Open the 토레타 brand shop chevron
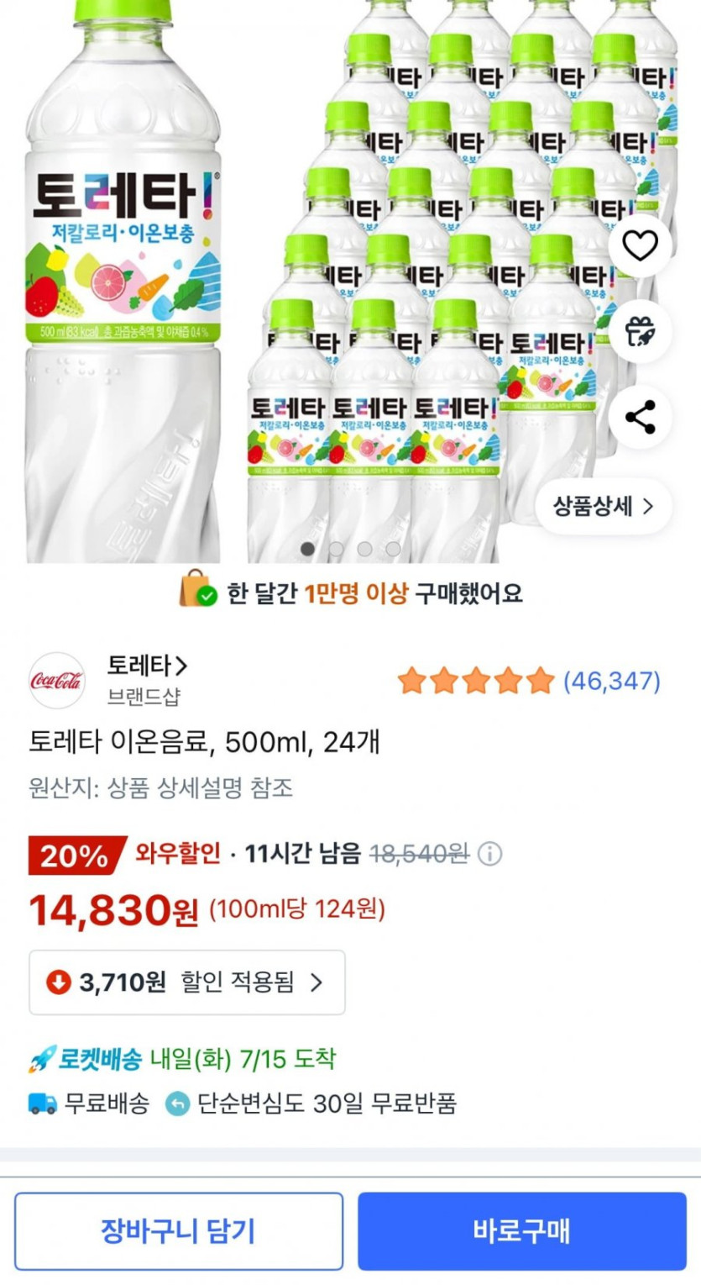The width and height of the screenshot is (701, 1285). tap(181, 666)
